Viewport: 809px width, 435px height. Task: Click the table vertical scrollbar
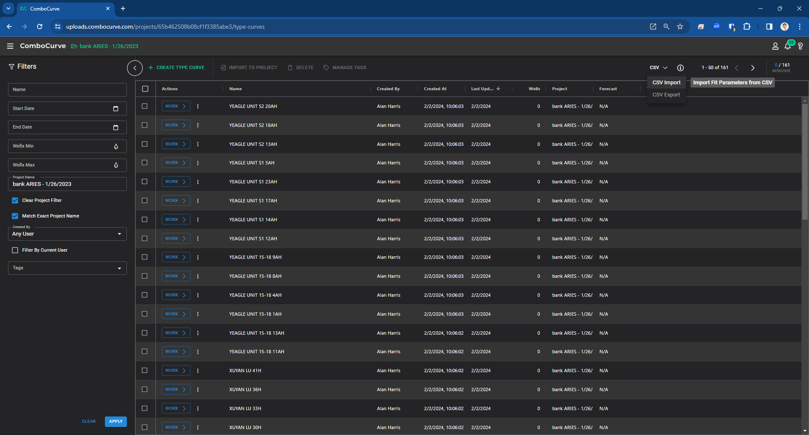tap(805, 161)
